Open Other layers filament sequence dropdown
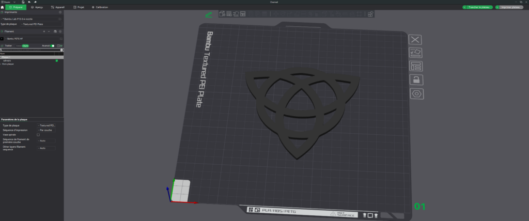This screenshot has height=221, width=529. click(x=46, y=148)
